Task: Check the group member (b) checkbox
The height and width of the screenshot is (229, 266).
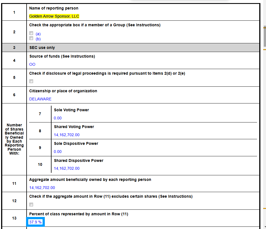Action: [31, 38]
